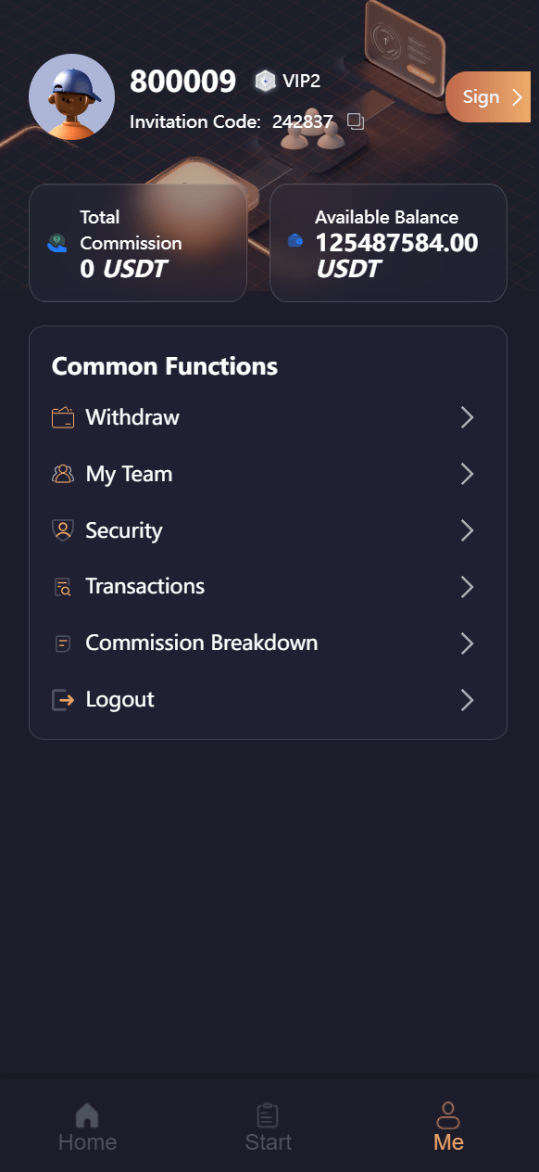Click the Logout arrow icon
Screen dimensions: 539x1172
pos(63,700)
